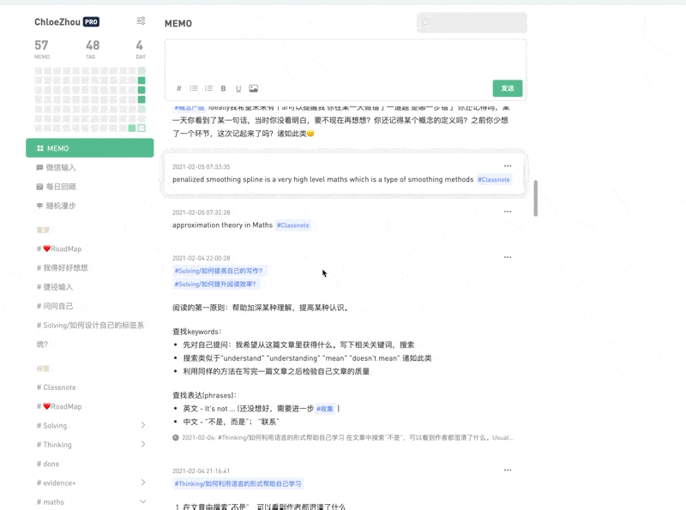Click the ChloeZhou username
Screen dimensions: 686x510
click(x=57, y=22)
